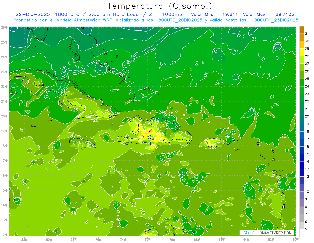Viewport: 314px width, 243px height.
Task: Click the "20N" latitude label
Action: [x=4, y=116]
